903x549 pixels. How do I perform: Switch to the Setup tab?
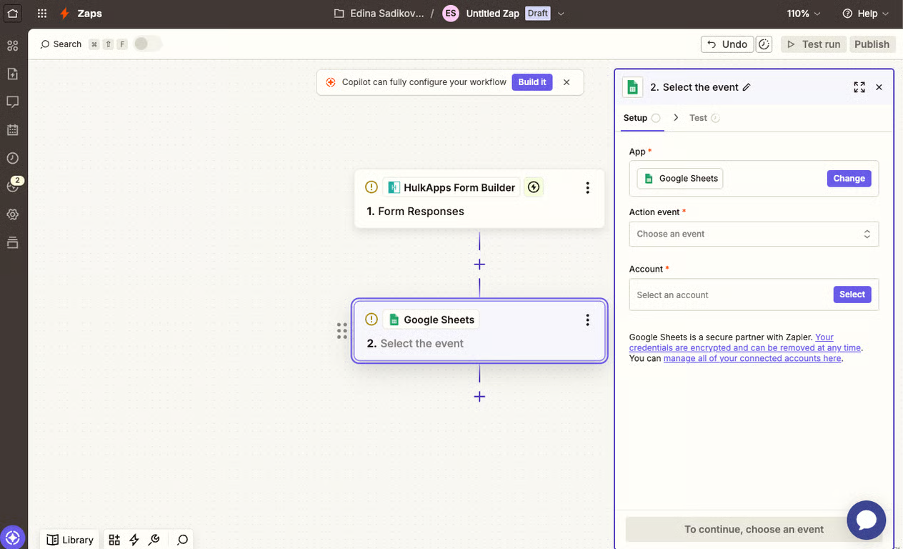[642, 118]
